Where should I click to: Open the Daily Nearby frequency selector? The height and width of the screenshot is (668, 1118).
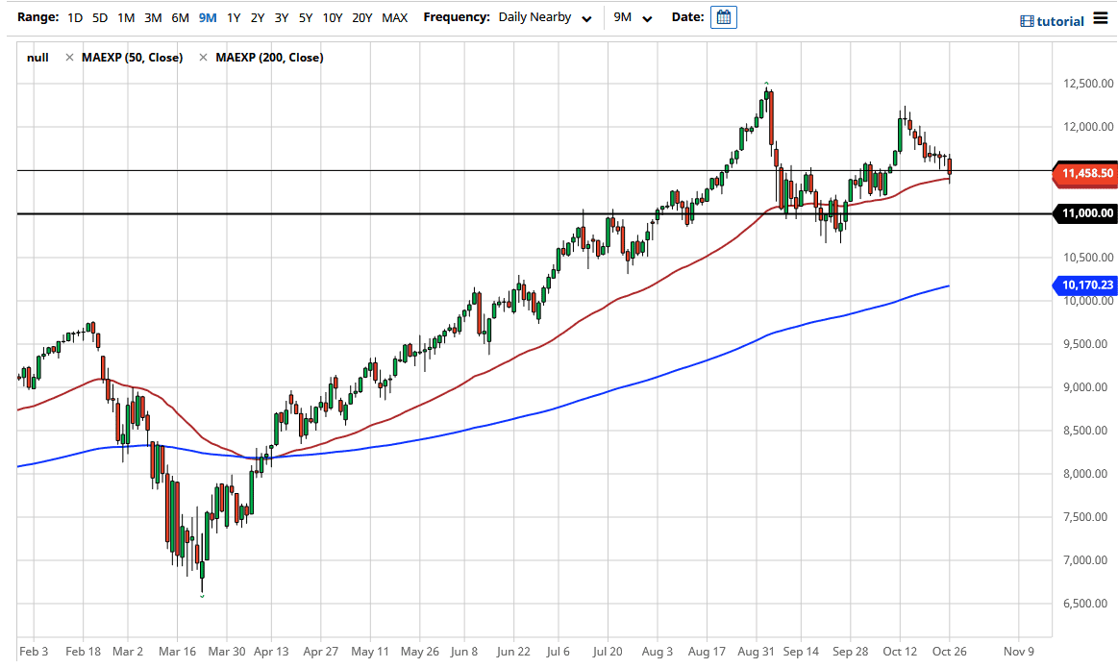pyautogui.click(x=535, y=16)
